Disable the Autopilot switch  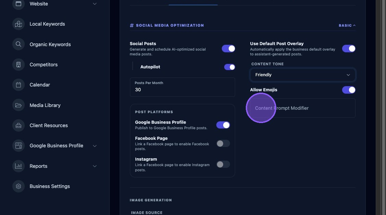point(229,67)
